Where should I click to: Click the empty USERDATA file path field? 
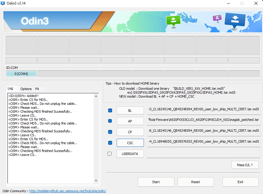pos(203,154)
